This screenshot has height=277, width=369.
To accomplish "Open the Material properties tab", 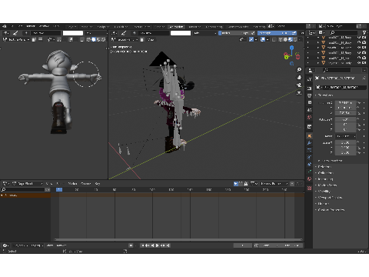I will 310,179.
